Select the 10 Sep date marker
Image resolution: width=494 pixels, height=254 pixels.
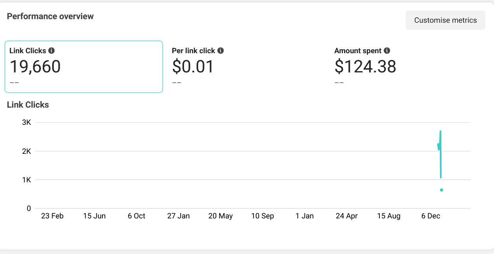click(262, 216)
